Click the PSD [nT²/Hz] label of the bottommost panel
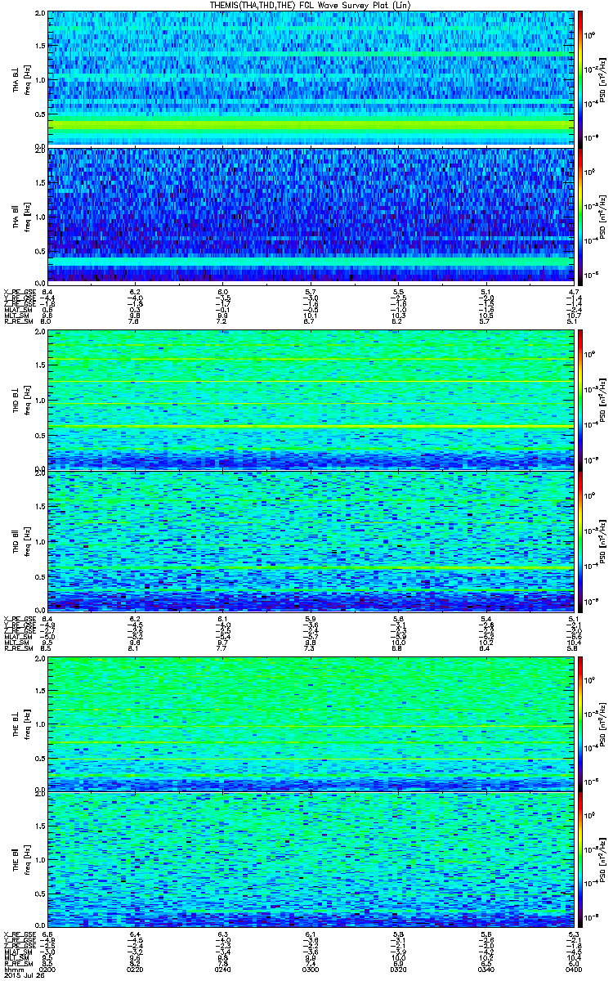 (604, 859)
